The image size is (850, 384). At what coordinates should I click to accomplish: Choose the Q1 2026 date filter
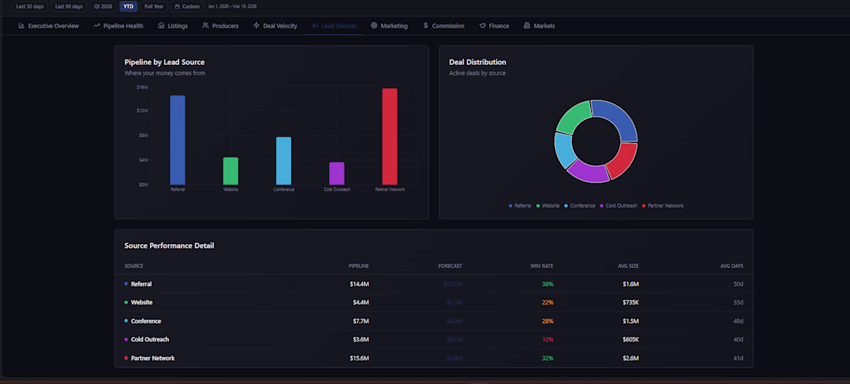coord(103,6)
